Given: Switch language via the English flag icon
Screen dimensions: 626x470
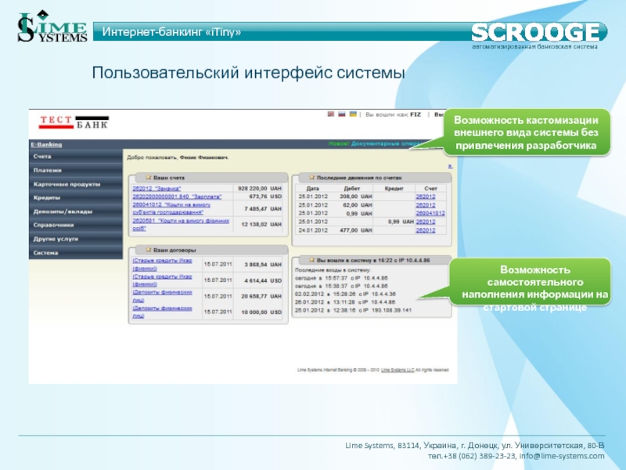Looking at the screenshot, I should pos(330,114).
